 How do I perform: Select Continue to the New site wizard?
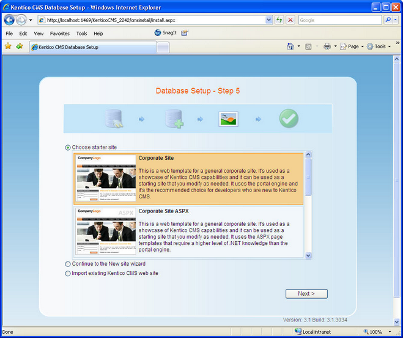point(68,264)
